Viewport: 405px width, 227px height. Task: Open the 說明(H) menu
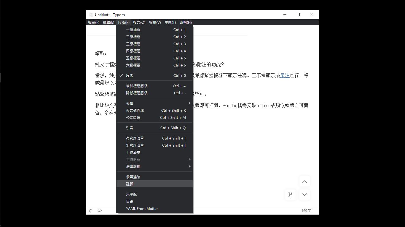click(186, 22)
